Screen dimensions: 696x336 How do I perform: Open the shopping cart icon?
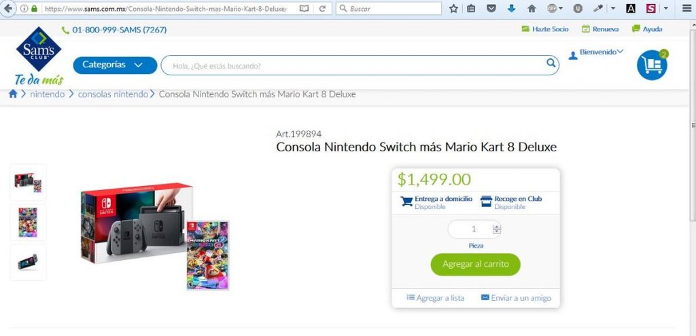pyautogui.click(x=652, y=65)
